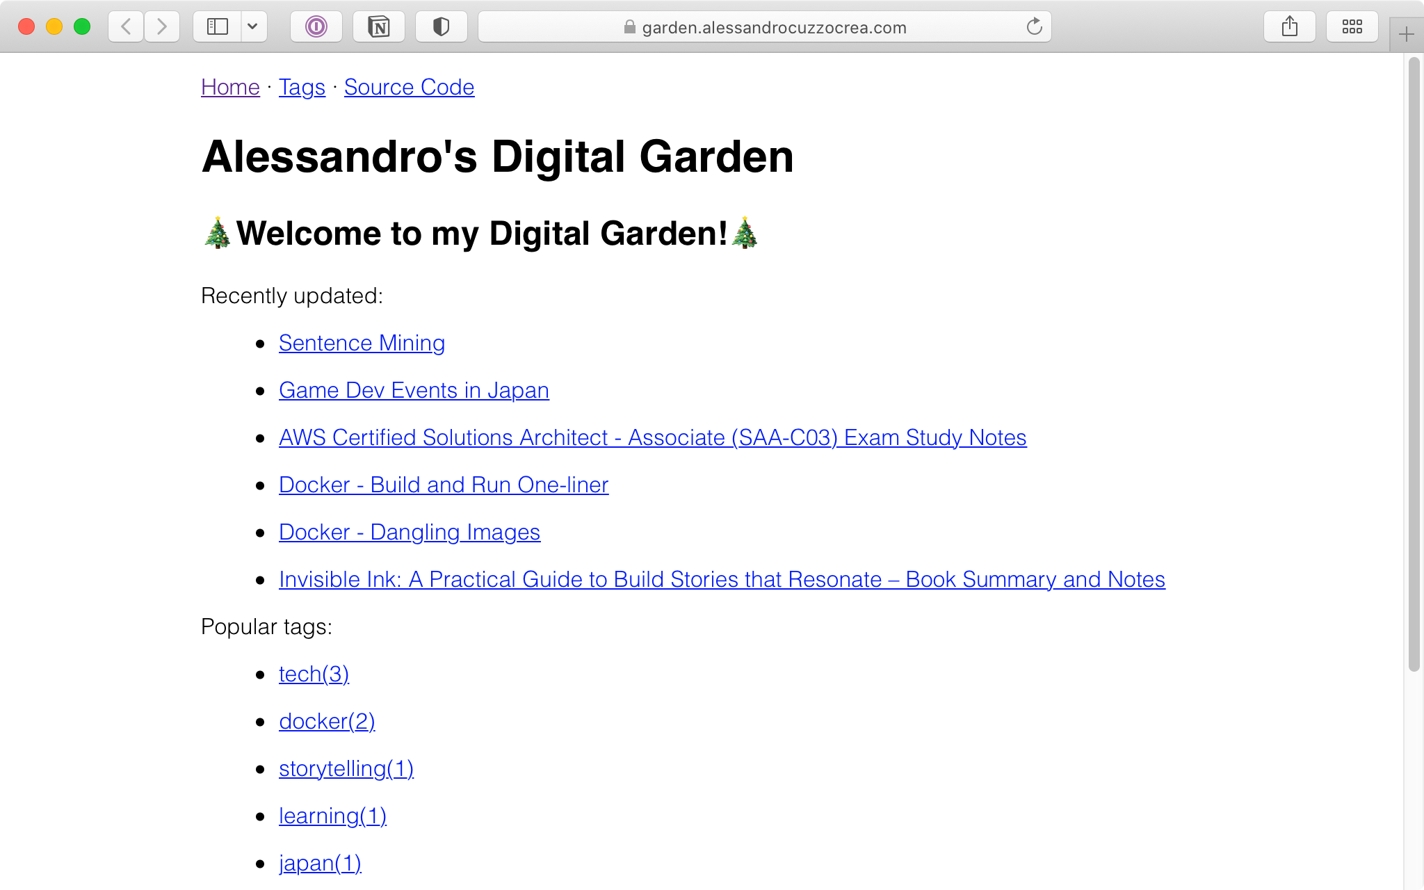Open the Docker - Dangling Images note
Viewport: 1424px width, 890px height.
[410, 532]
